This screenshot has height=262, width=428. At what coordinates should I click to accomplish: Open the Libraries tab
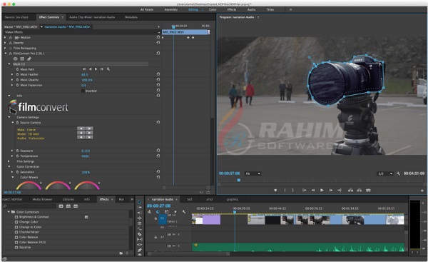click(68, 199)
